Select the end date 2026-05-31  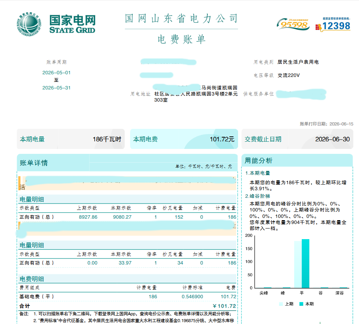coord(56,88)
